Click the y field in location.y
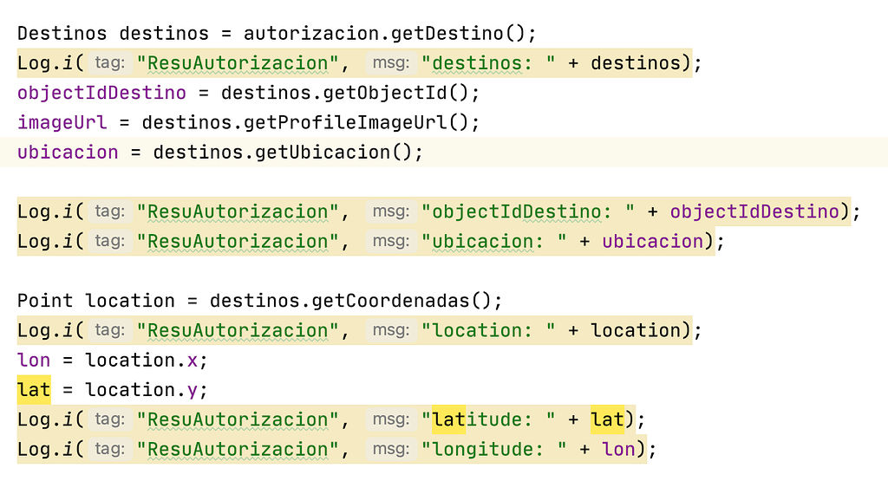The image size is (888, 481). click(x=193, y=390)
